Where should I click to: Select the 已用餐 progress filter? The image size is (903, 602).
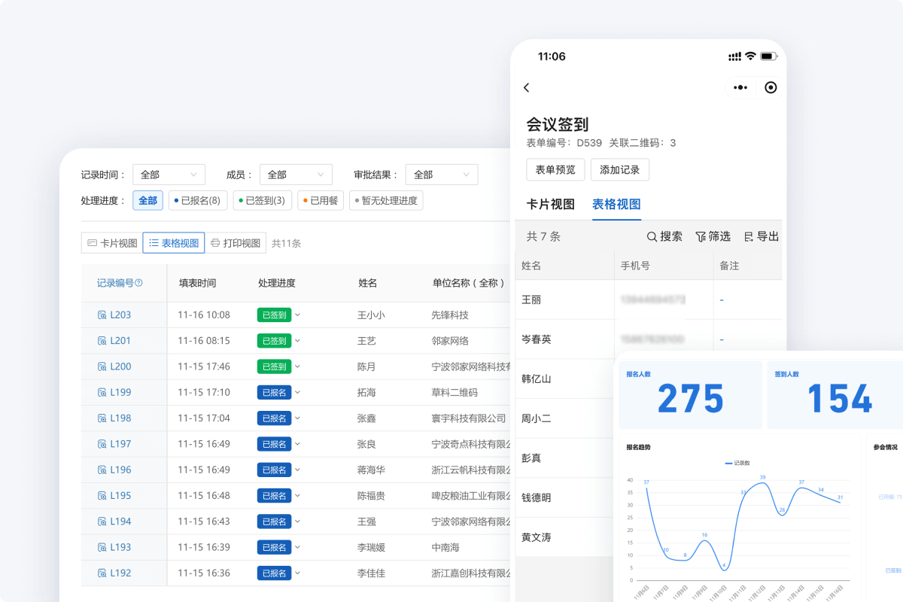point(321,201)
